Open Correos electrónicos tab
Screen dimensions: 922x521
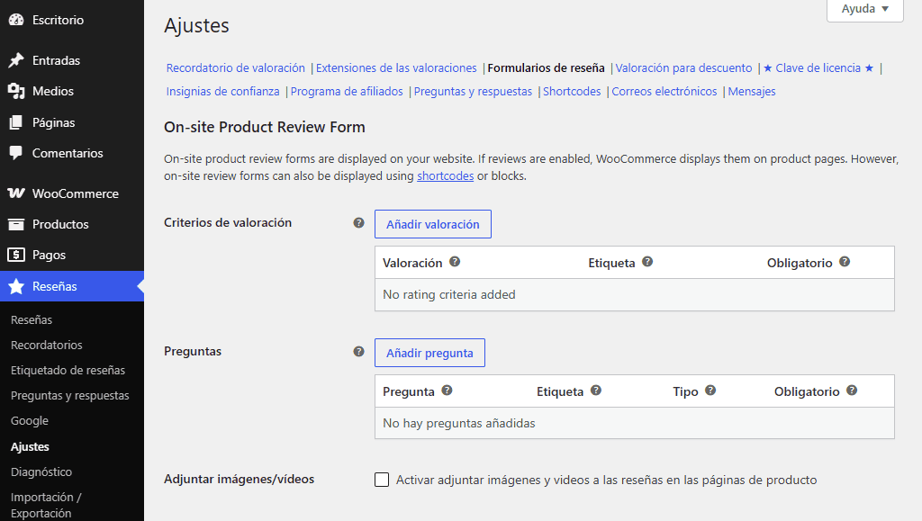[664, 92]
